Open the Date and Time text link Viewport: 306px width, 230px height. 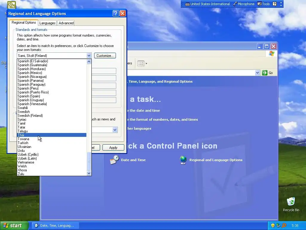(133, 160)
